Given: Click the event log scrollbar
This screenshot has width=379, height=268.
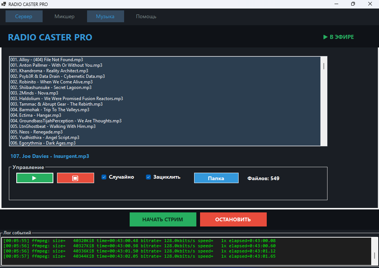Looking at the screenshot, I should pos(375,255).
